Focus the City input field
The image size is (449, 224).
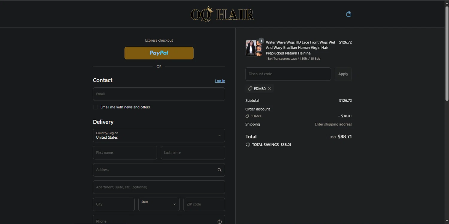point(114,204)
